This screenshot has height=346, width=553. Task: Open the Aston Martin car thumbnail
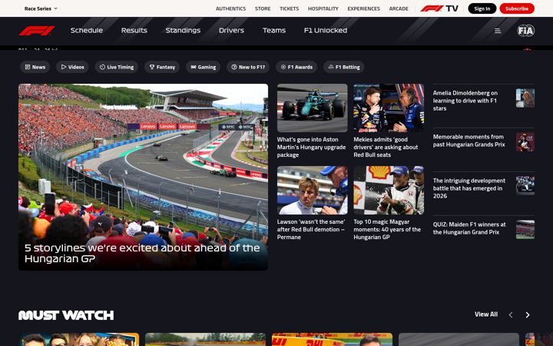(x=312, y=108)
